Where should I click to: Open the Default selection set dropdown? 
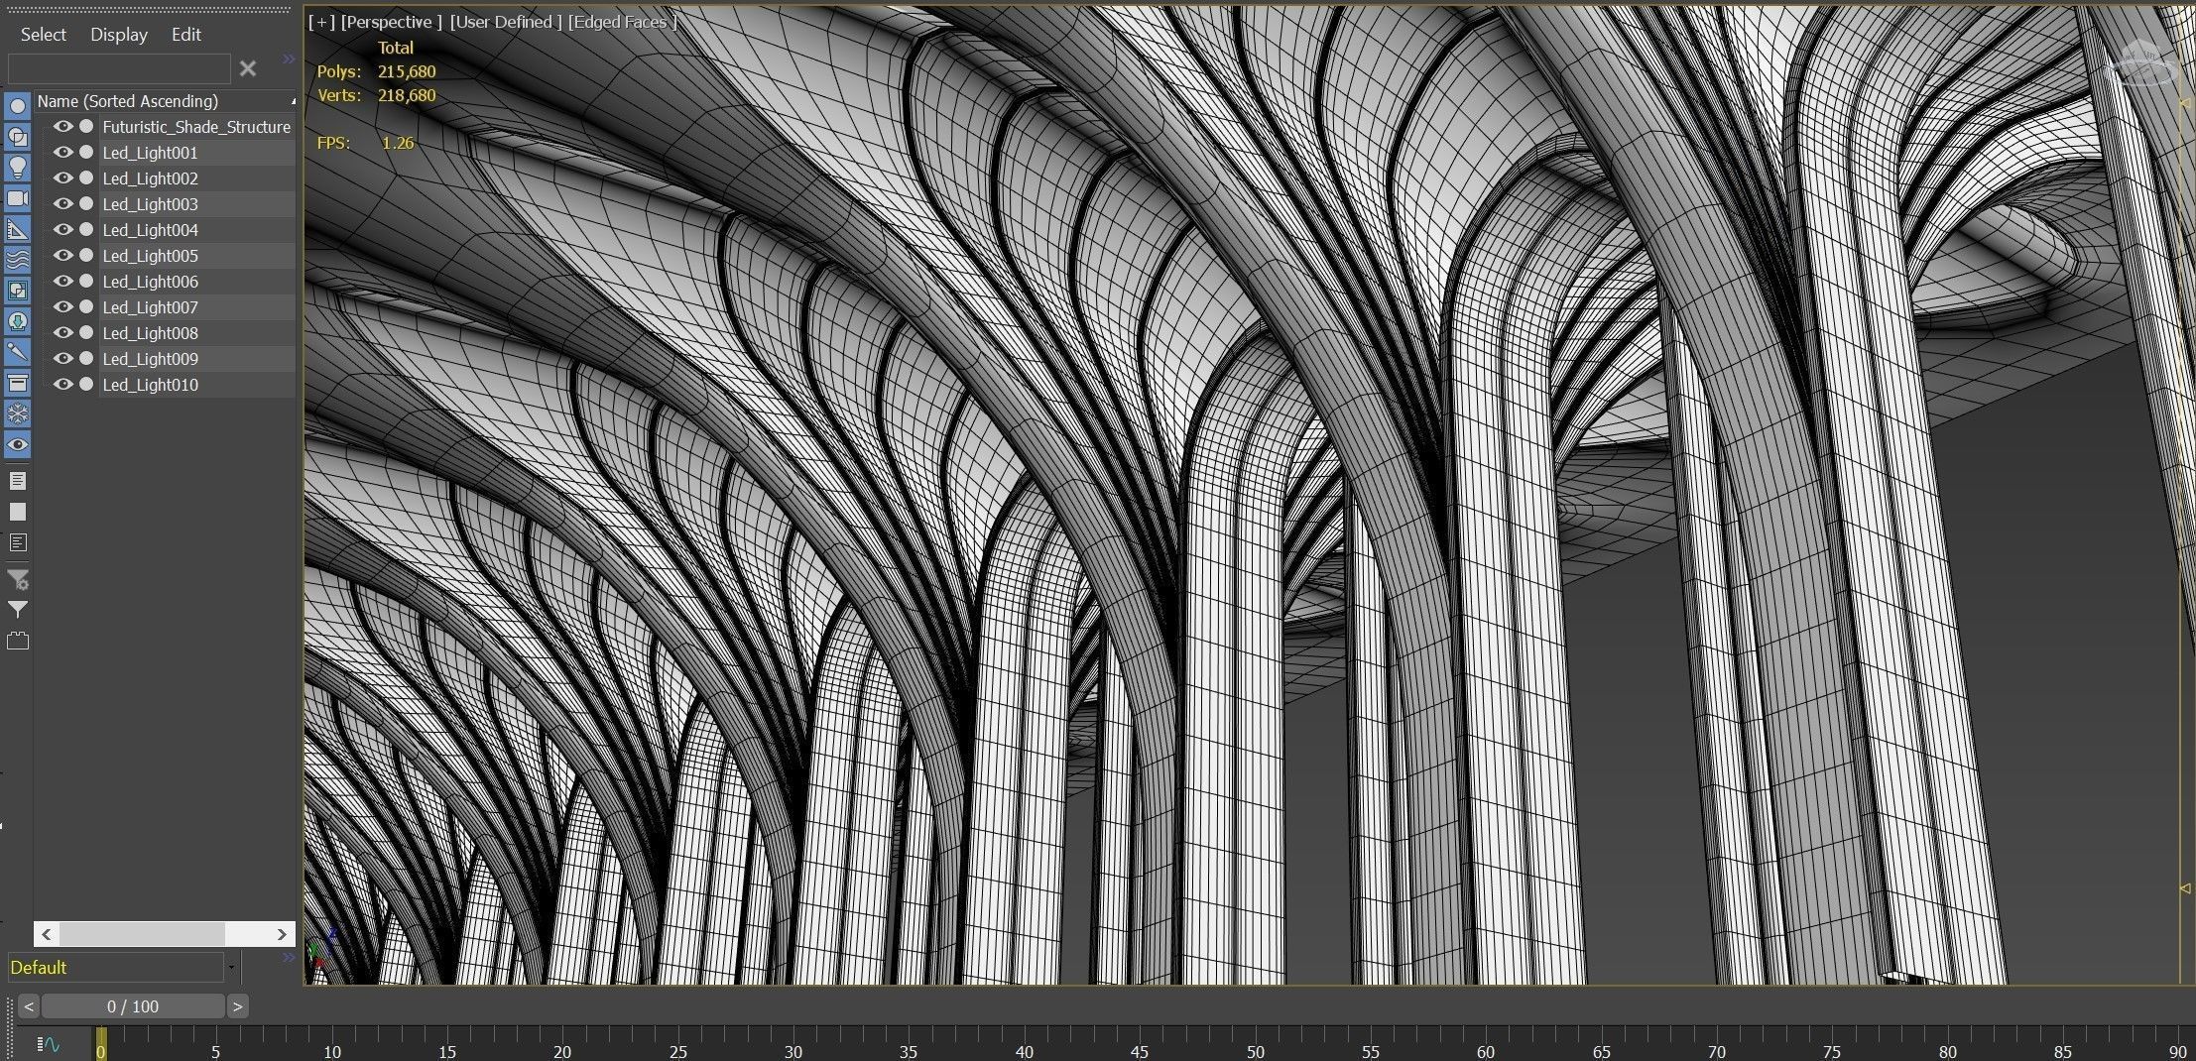pos(232,967)
